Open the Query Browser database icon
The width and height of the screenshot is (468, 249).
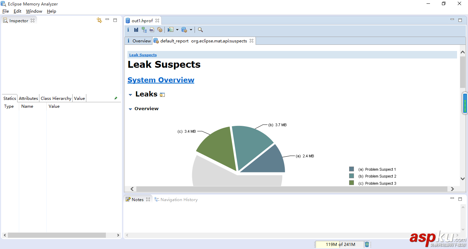point(184,30)
